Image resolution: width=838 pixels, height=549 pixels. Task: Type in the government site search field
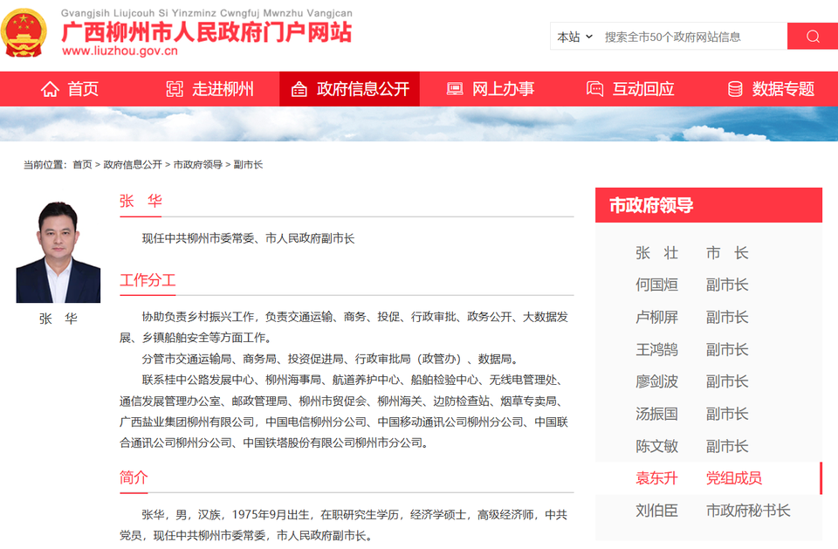[x=690, y=37]
